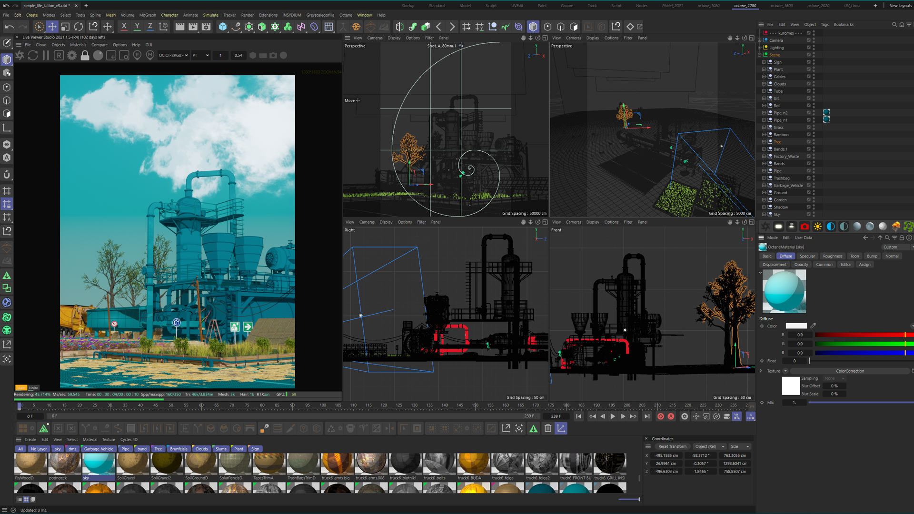This screenshot has width=914, height=514.
Task: Switch to Specular material tab
Action: (807, 256)
